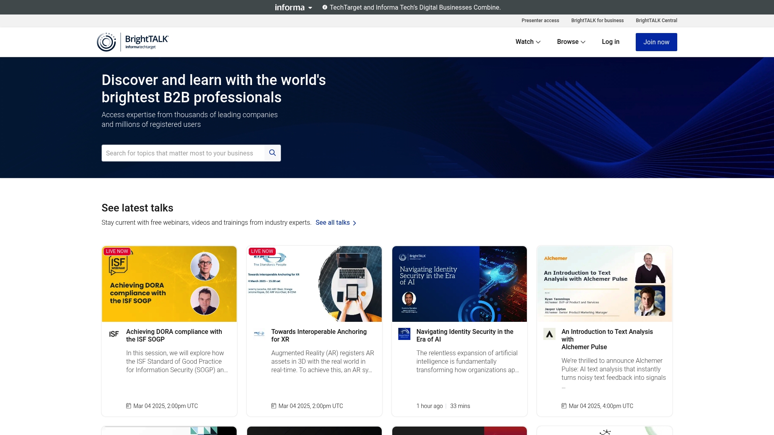
Task: Click calendar icon on Achieving DORA card
Action: coord(129,406)
